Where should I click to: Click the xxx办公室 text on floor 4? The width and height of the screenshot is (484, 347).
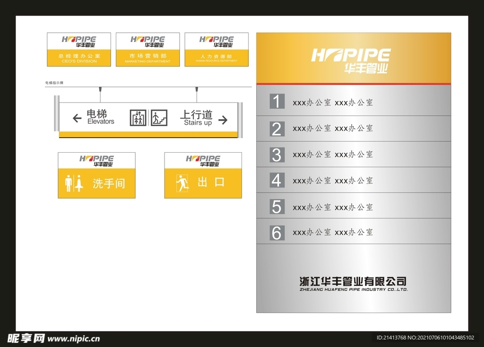pos(333,181)
